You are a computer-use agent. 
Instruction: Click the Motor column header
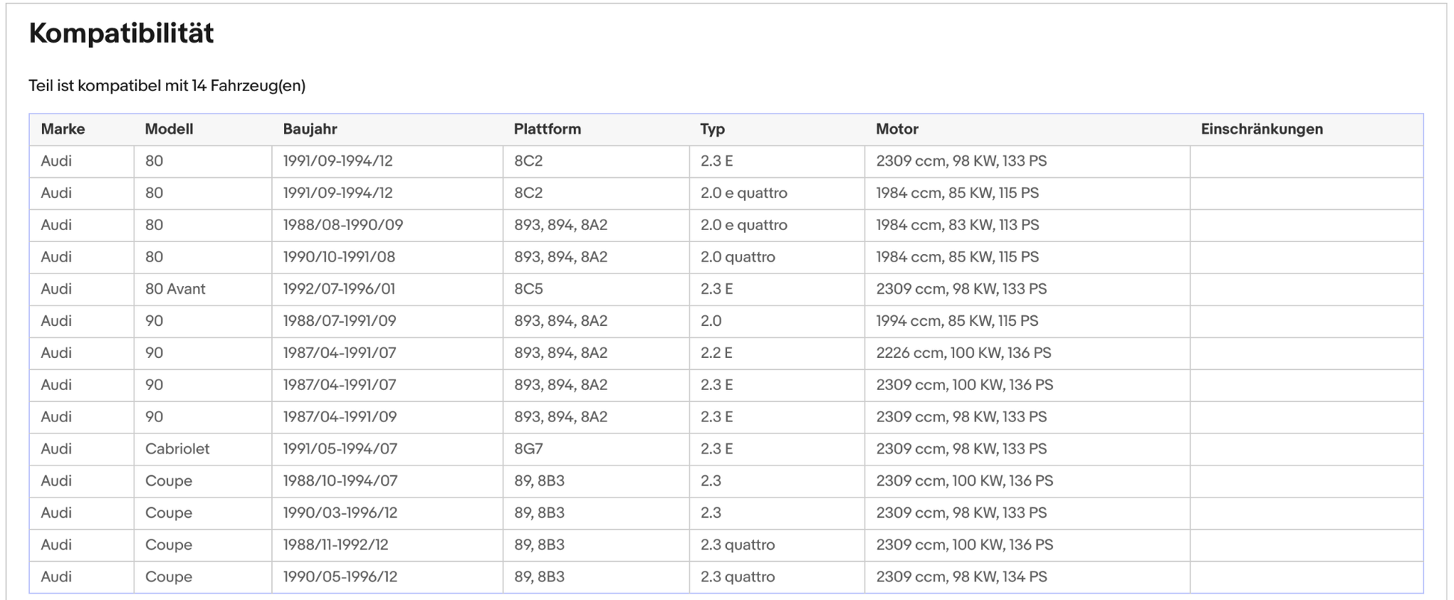pyautogui.click(x=897, y=129)
